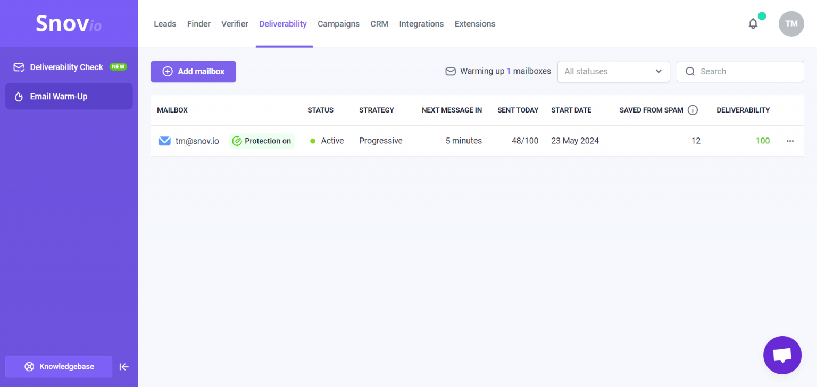Go to the Leads tab
Image resolution: width=817 pixels, height=387 pixels.
[x=165, y=24]
